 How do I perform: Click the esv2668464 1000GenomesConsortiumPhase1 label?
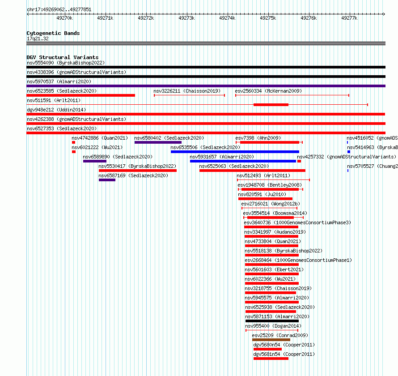pyautogui.click(x=298, y=260)
